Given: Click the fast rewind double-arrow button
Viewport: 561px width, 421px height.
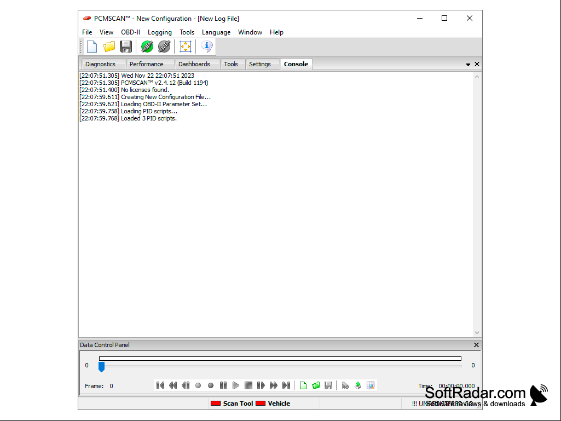Looking at the screenshot, I should (173, 385).
